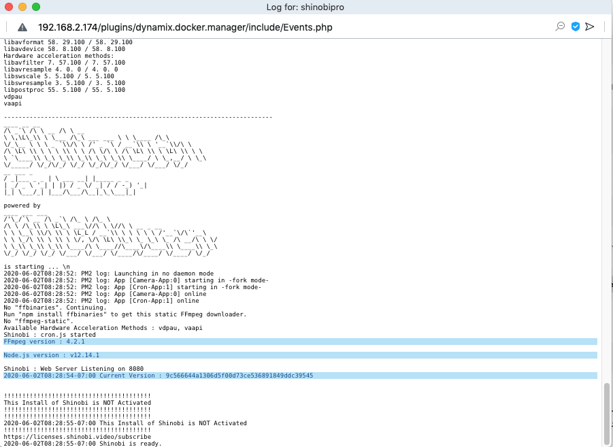Click 'libpostproc 55. 5.100' line
The width and height of the screenshot is (613, 447).
(65, 90)
